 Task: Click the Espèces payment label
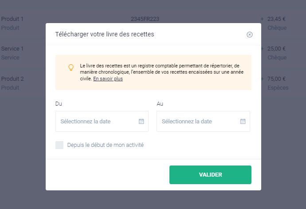(x=278, y=88)
